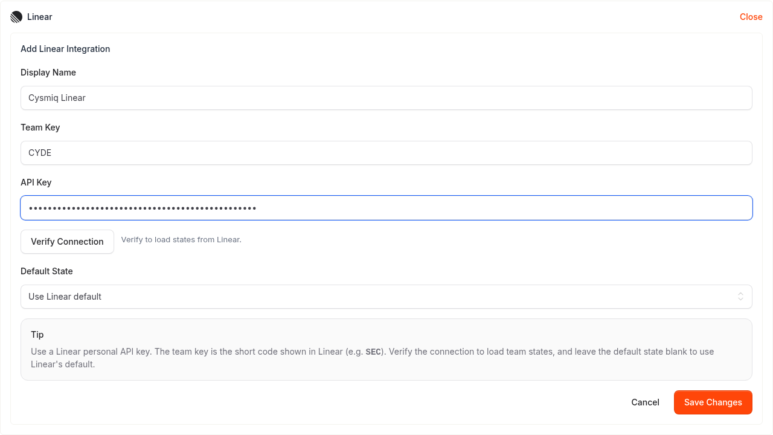Select the Team Key field showing CYDE
Viewport: 773px width, 435px height.
tap(386, 152)
